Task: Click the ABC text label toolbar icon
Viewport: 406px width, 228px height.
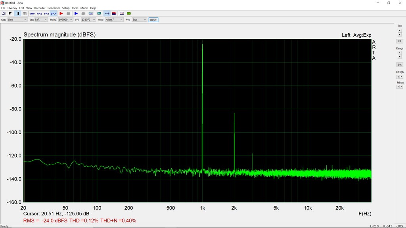Action: click(x=91, y=13)
